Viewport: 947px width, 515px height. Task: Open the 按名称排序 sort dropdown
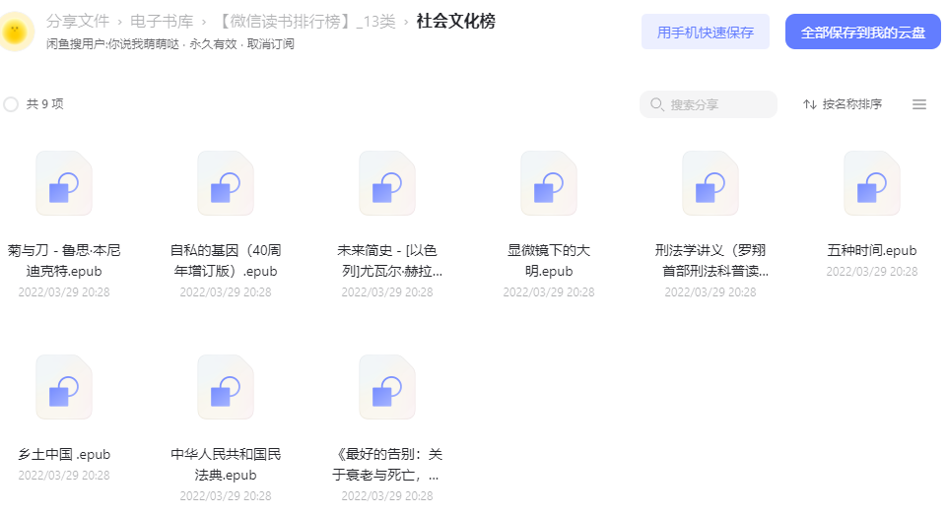843,104
